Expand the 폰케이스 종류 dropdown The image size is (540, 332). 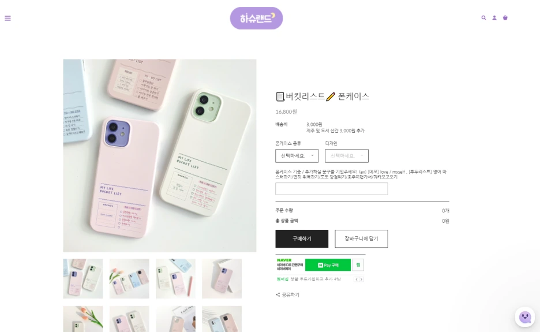(297, 156)
